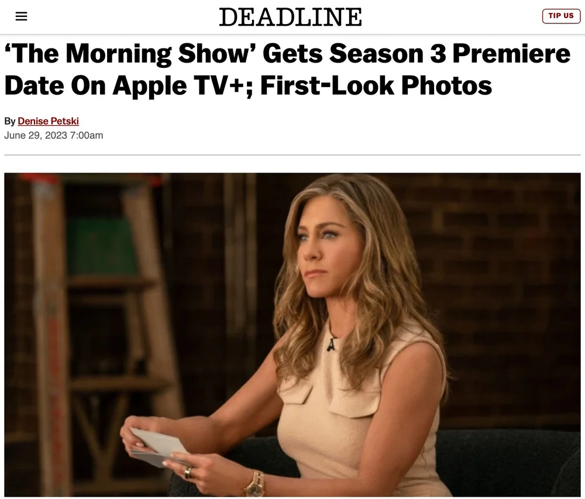Click the lavalier microphone on the dress

(331, 345)
